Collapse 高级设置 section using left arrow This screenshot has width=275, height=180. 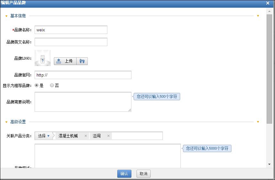tap(6, 122)
